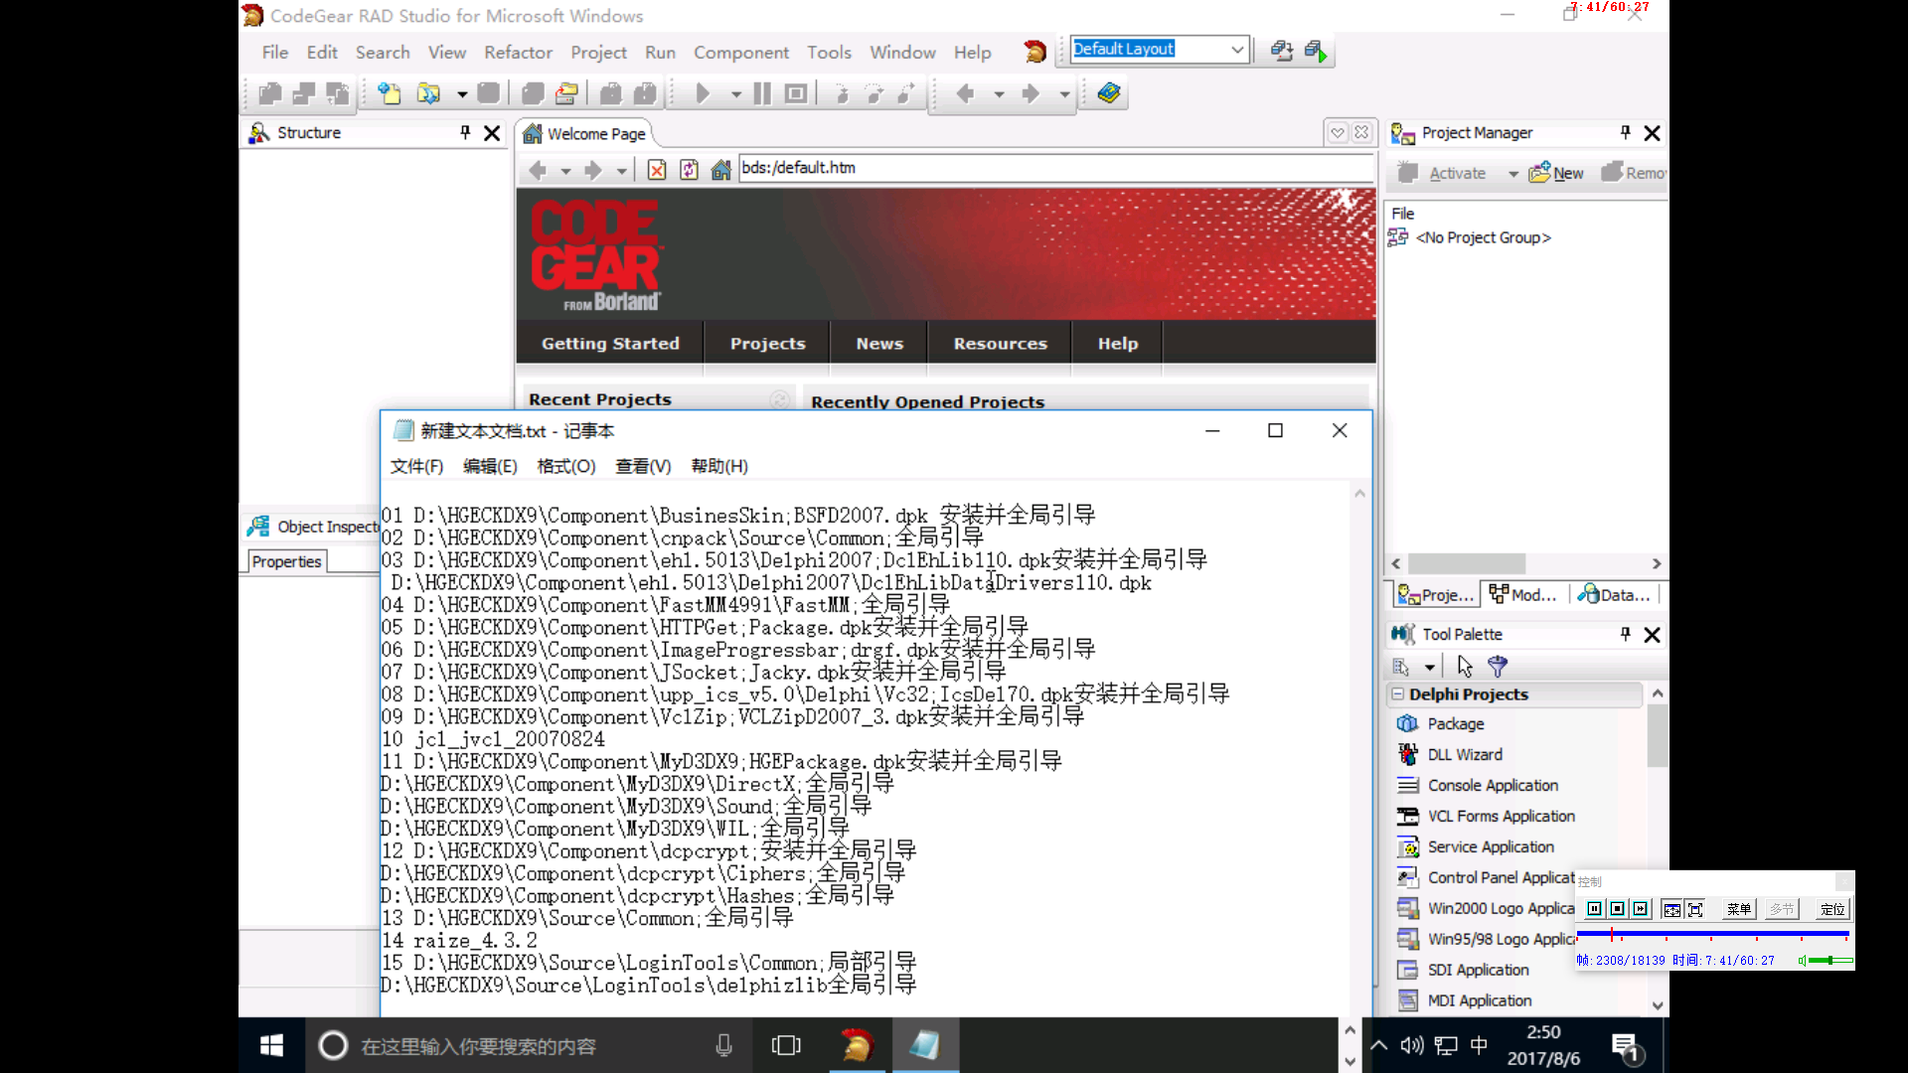Open Notepad's 格式(O) menu

tap(566, 466)
